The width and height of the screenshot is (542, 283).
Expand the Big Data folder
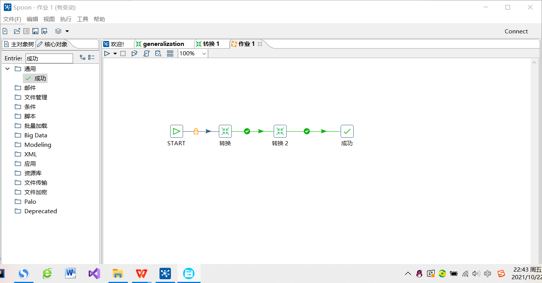[31, 135]
